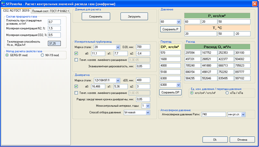Open the DP dropdown showing 6300

pyautogui.click(x=170, y=85)
